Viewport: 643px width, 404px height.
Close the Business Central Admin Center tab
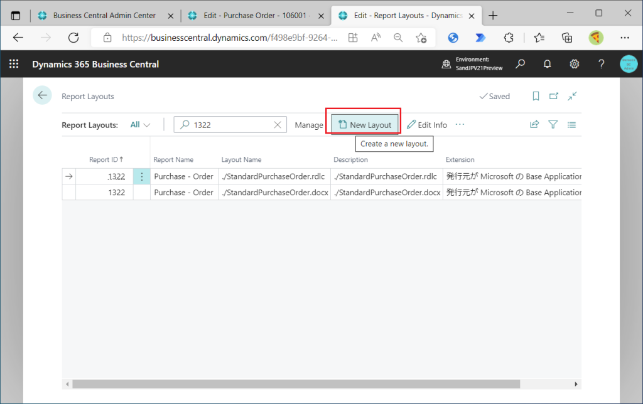tap(171, 16)
